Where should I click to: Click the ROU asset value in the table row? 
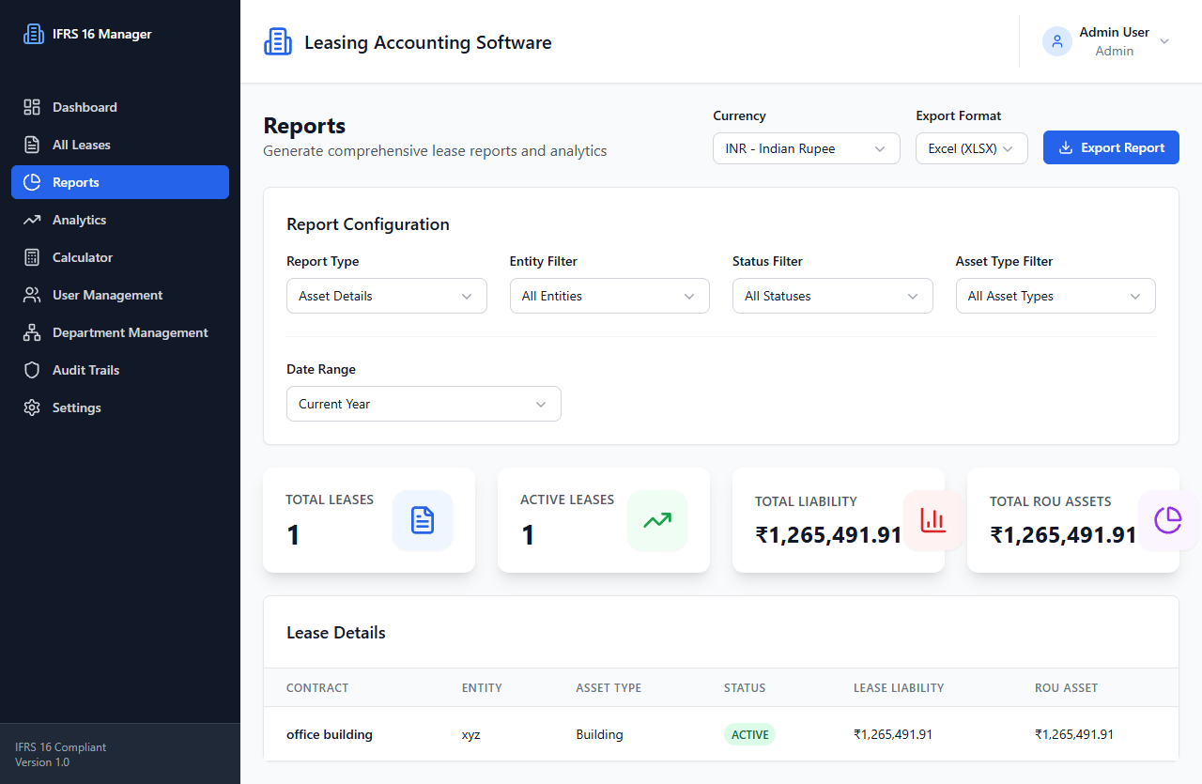tap(1074, 734)
